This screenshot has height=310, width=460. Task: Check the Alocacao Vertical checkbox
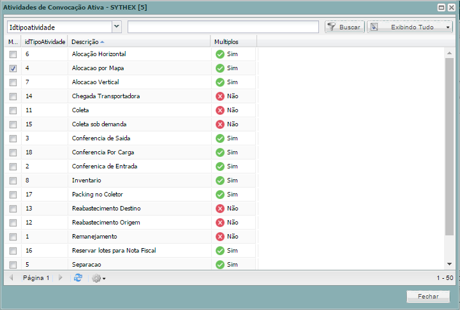[13, 82]
